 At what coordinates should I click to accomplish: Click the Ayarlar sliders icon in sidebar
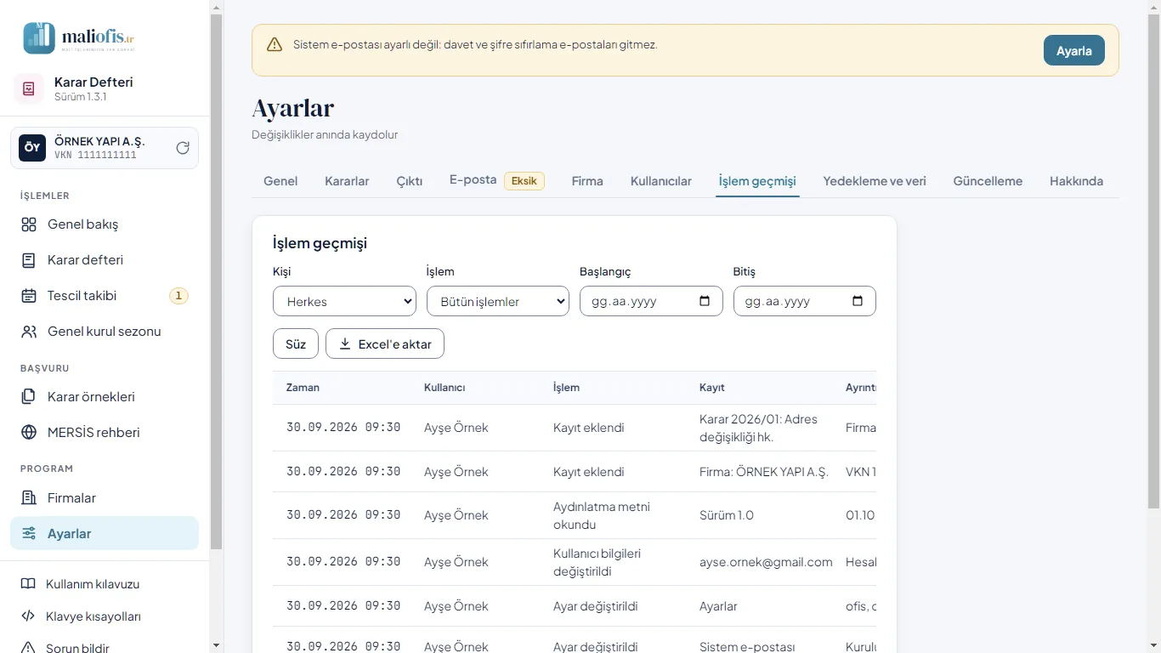pyautogui.click(x=29, y=534)
